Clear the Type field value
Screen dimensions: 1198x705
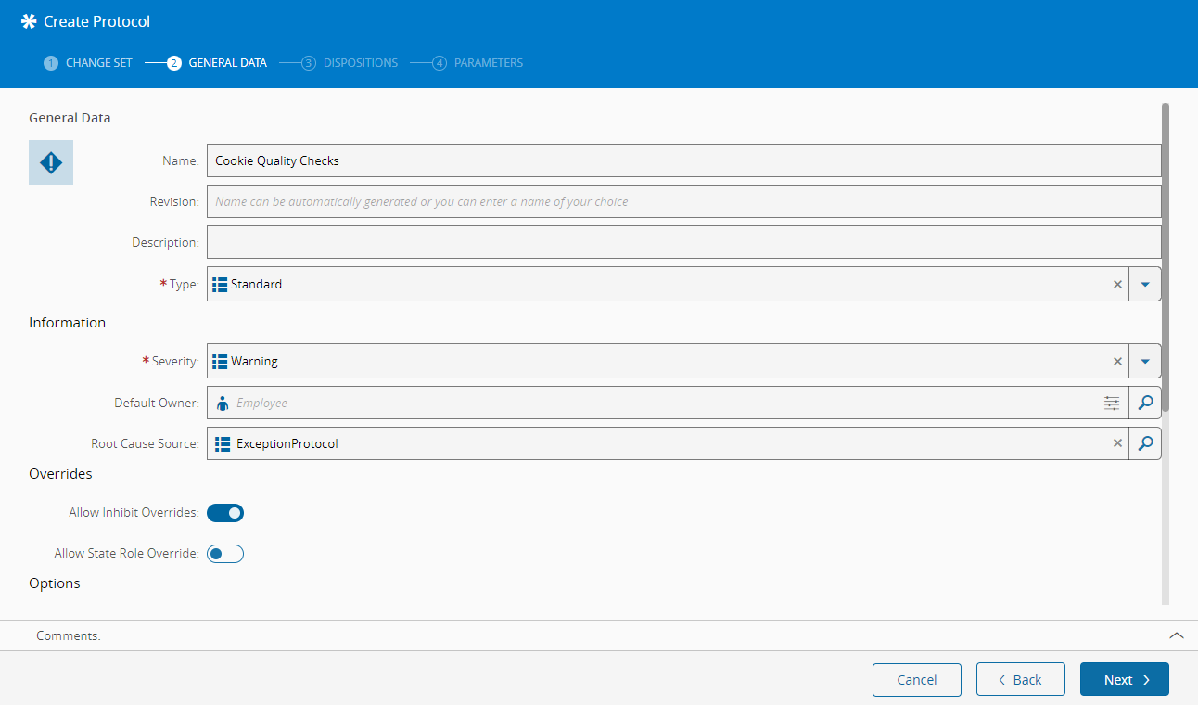click(1117, 285)
